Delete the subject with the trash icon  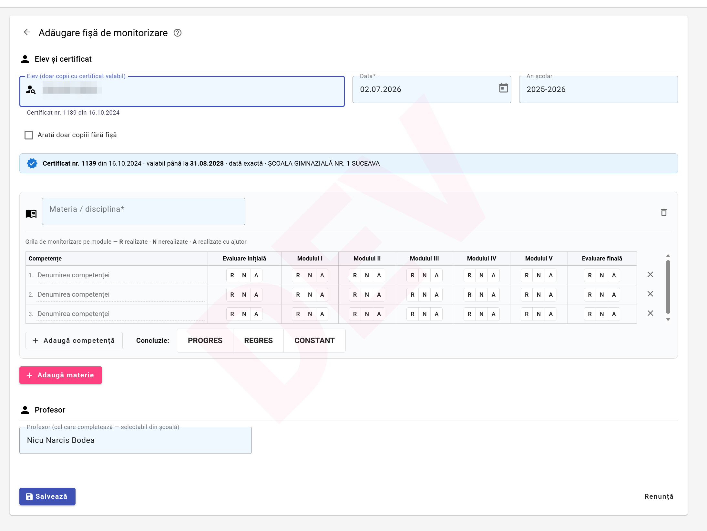(x=664, y=212)
